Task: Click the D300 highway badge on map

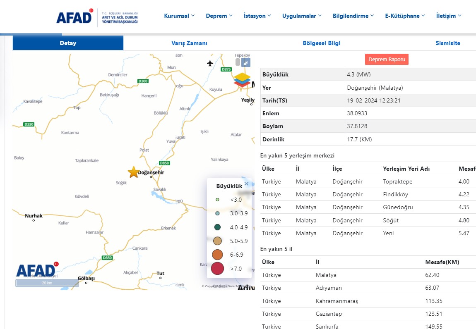Action: coord(143,81)
